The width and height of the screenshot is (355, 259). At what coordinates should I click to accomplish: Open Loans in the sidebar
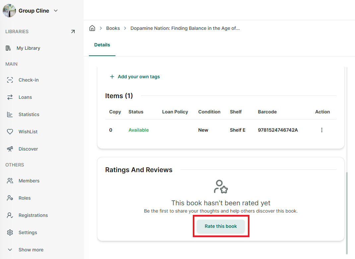tap(25, 97)
